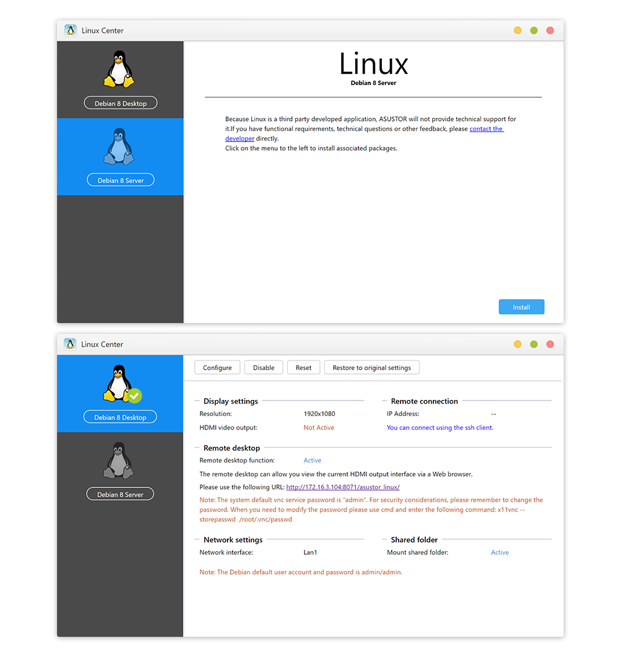The width and height of the screenshot is (620, 661).
Task: Click 'Debian 8 Server' subtitle under Linux heading
Action: [x=373, y=83]
